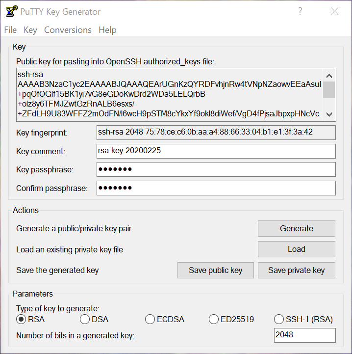The width and height of the screenshot is (352, 354).
Task: Open the Key menu
Action: click(30, 30)
